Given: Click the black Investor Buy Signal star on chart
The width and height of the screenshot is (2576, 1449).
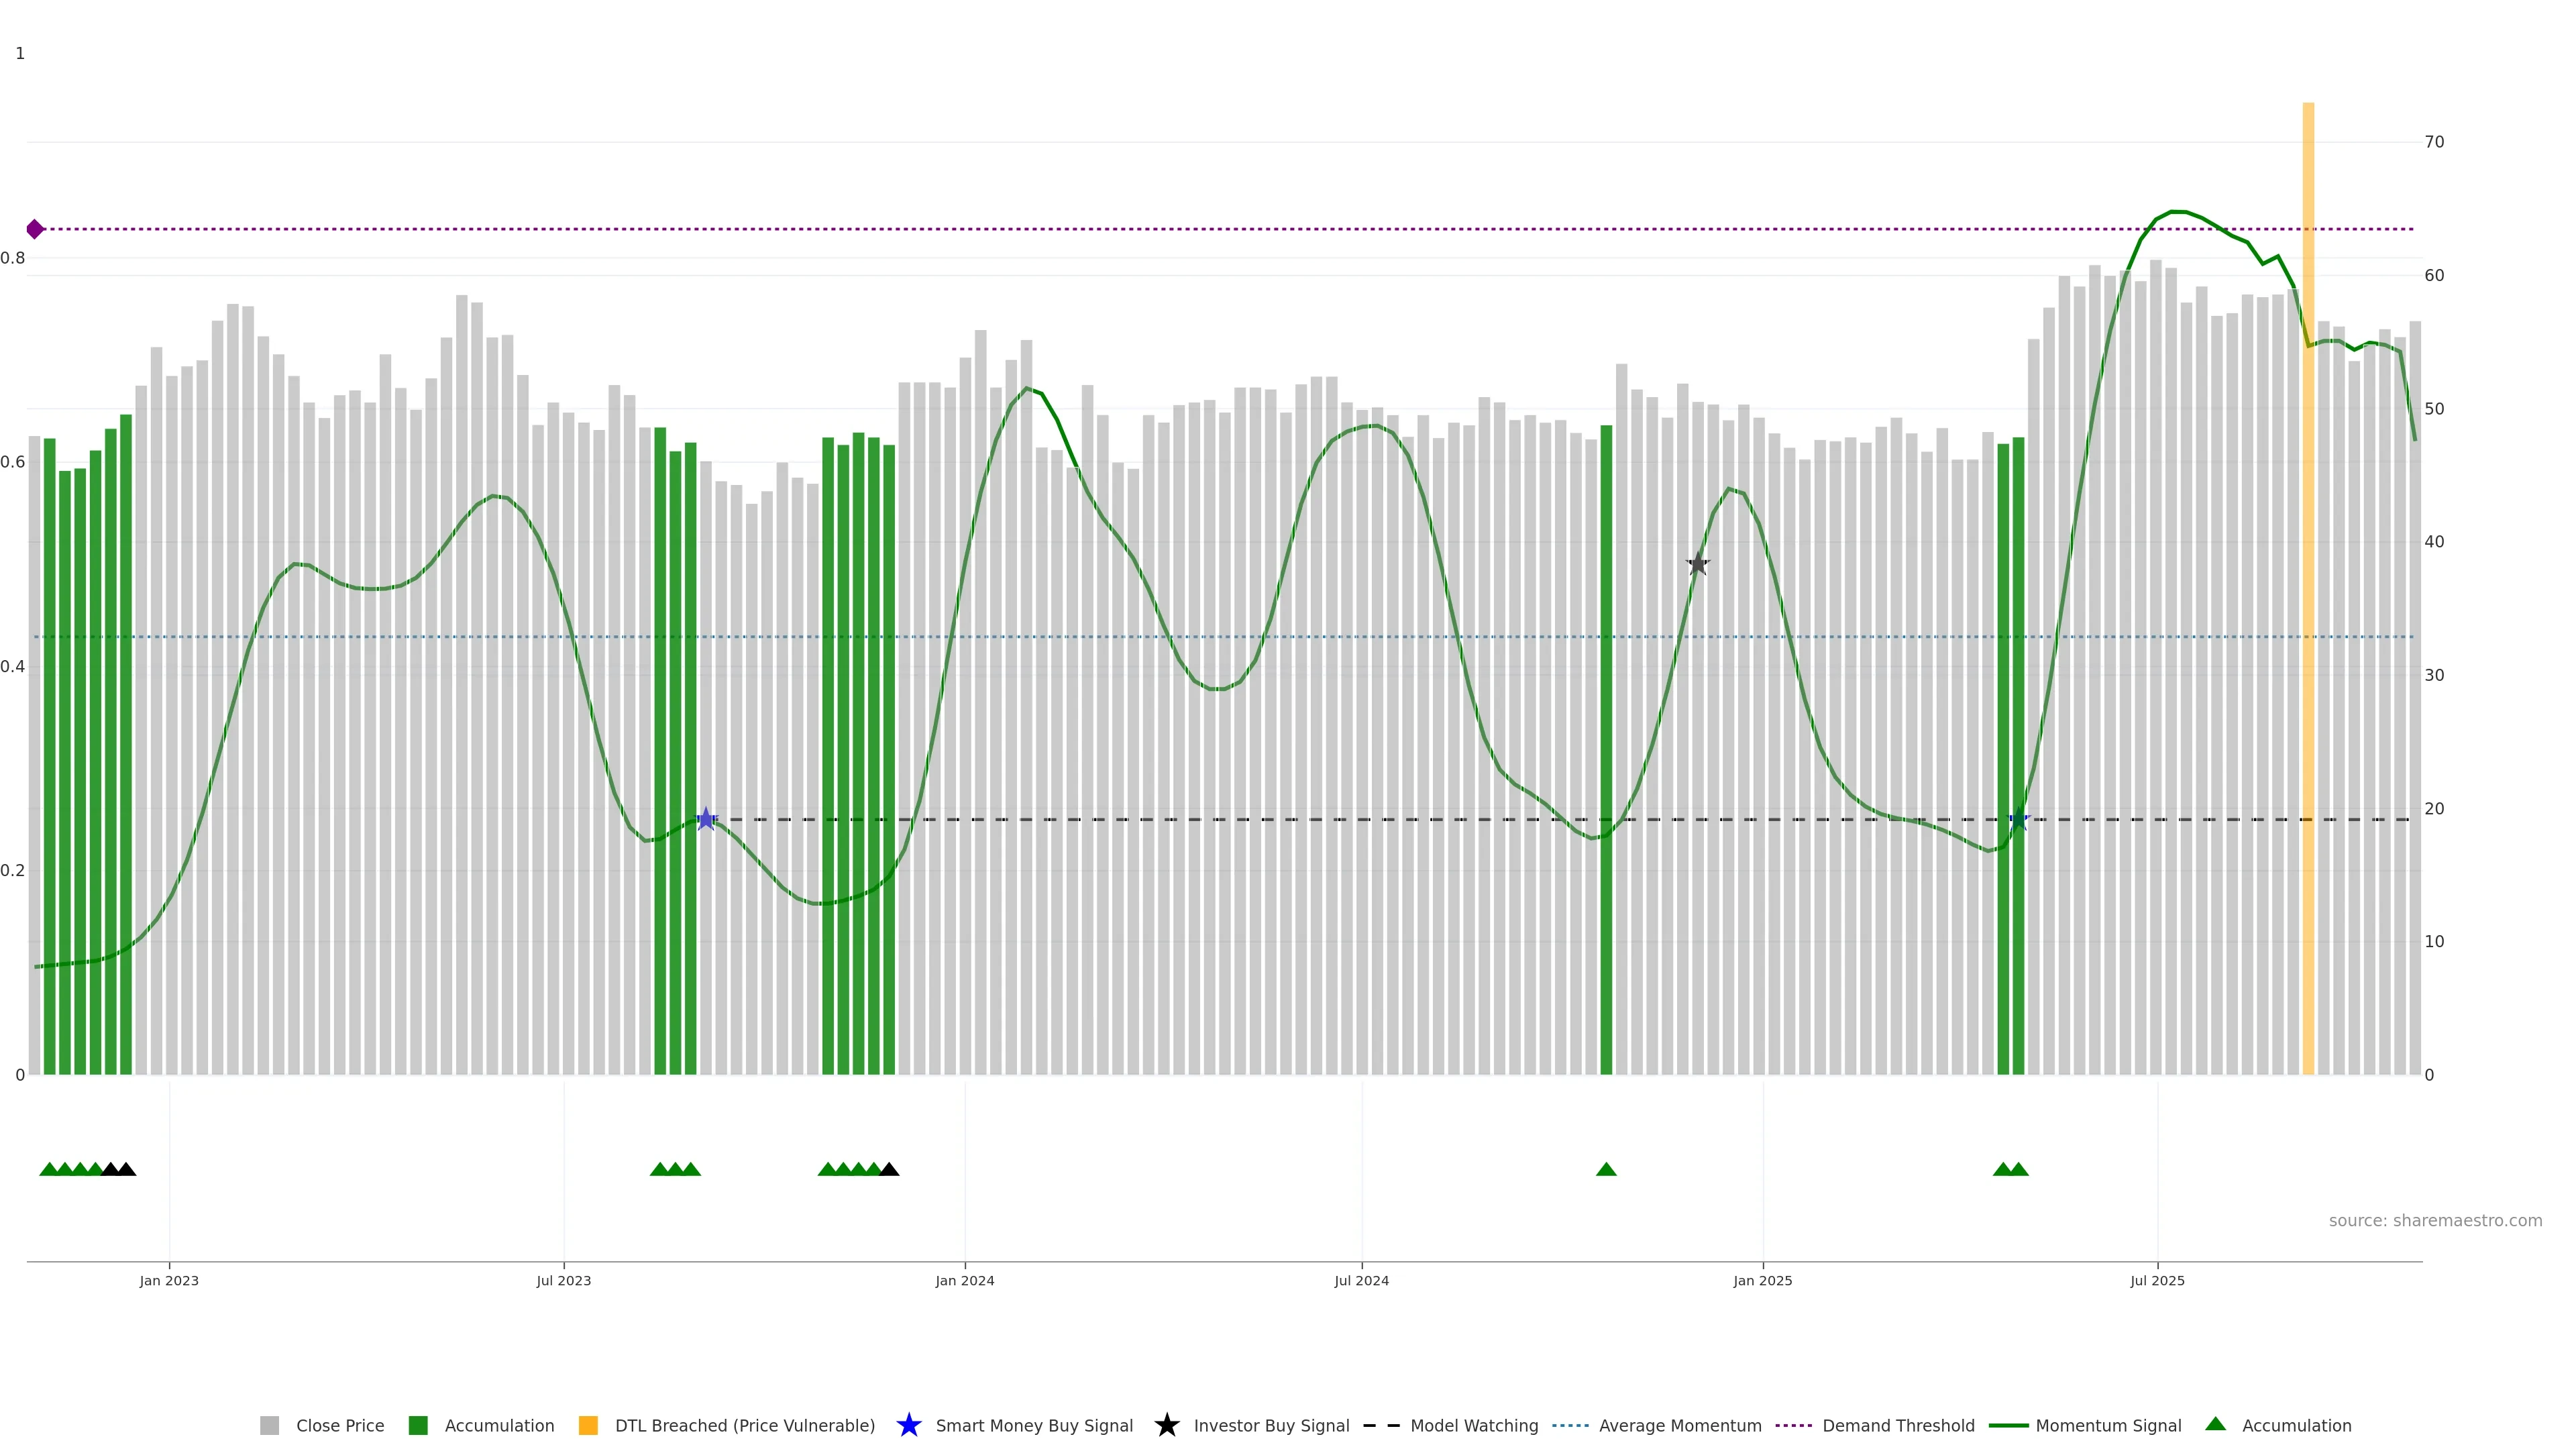Looking at the screenshot, I should point(1697,564).
